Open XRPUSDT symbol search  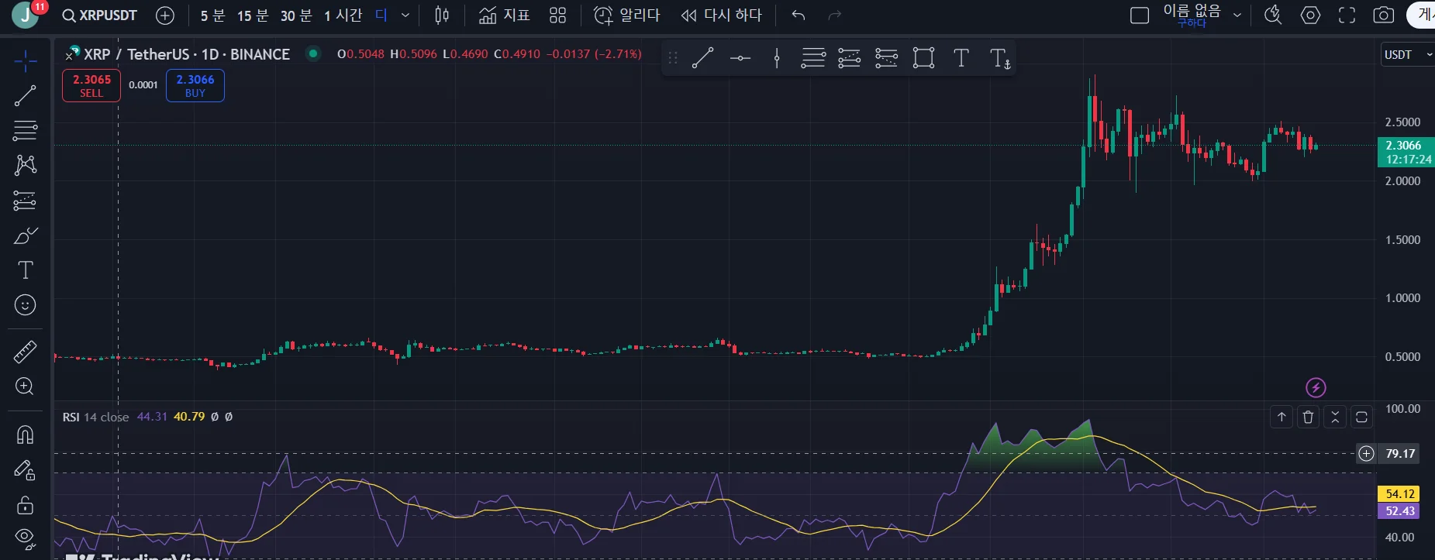click(100, 15)
